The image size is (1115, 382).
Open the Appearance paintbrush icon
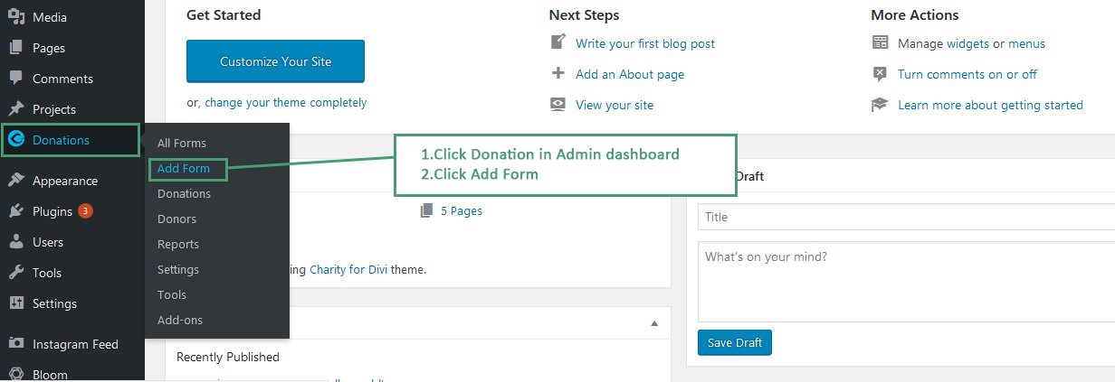click(x=16, y=181)
